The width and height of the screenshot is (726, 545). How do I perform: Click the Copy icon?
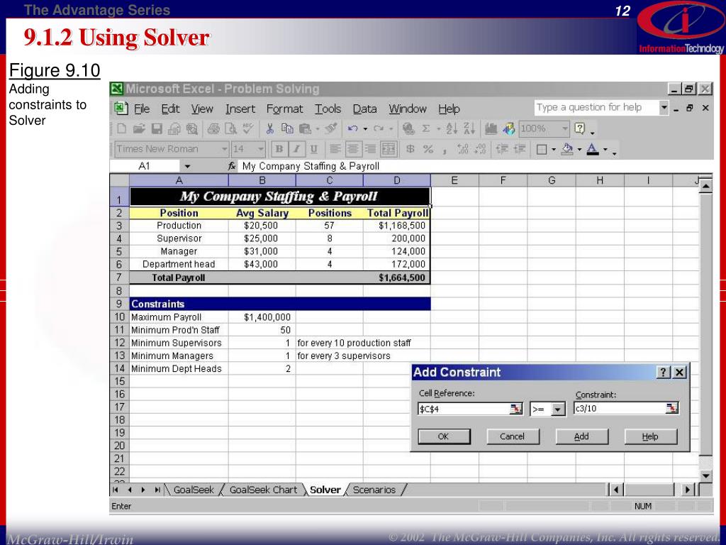288,129
